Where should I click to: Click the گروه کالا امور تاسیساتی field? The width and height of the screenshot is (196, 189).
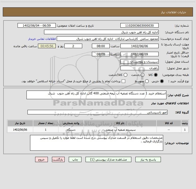click(x=97, y=112)
